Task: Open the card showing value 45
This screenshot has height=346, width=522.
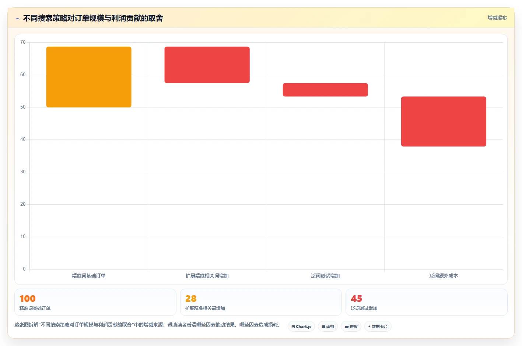Action: pos(427,302)
